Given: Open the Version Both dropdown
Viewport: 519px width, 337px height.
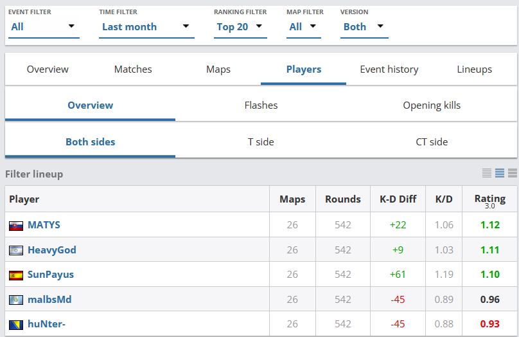Looking at the screenshot, I should (x=364, y=26).
